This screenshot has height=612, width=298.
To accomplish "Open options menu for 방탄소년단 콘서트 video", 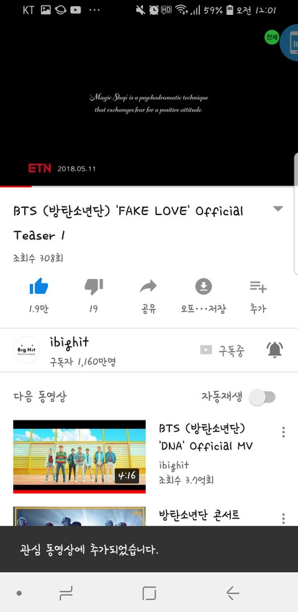I will (x=283, y=519).
